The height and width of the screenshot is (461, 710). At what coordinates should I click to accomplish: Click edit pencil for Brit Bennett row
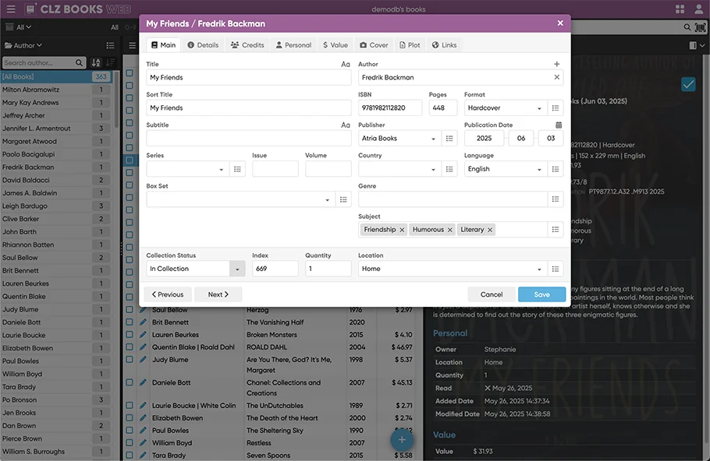143,322
